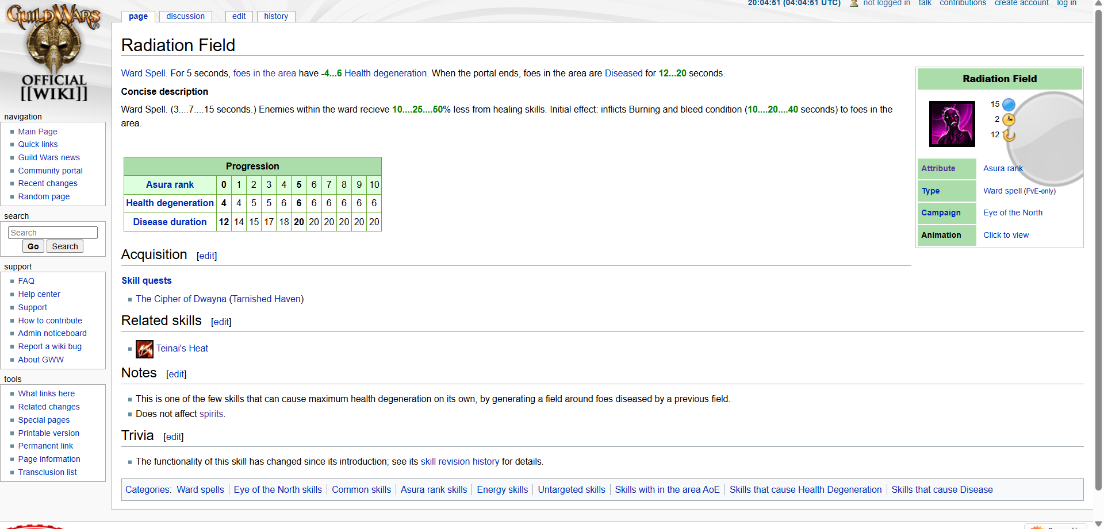Click to view the skill animation
Viewport: 1104px width, 529px height.
tap(1006, 235)
